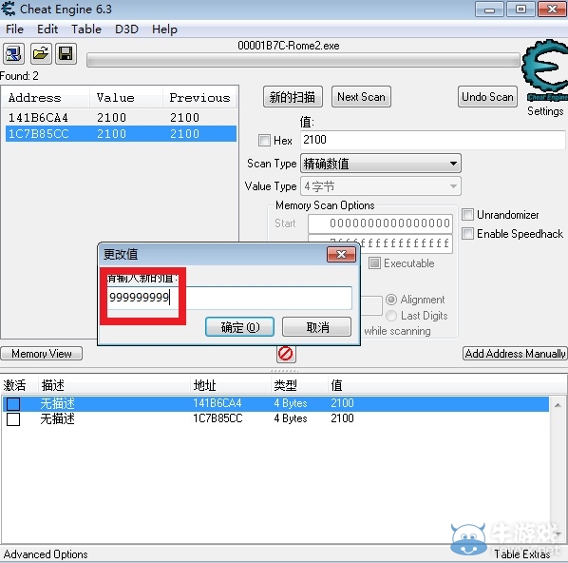Click the scan value input field
This screenshot has height=563, width=568.
point(432,140)
